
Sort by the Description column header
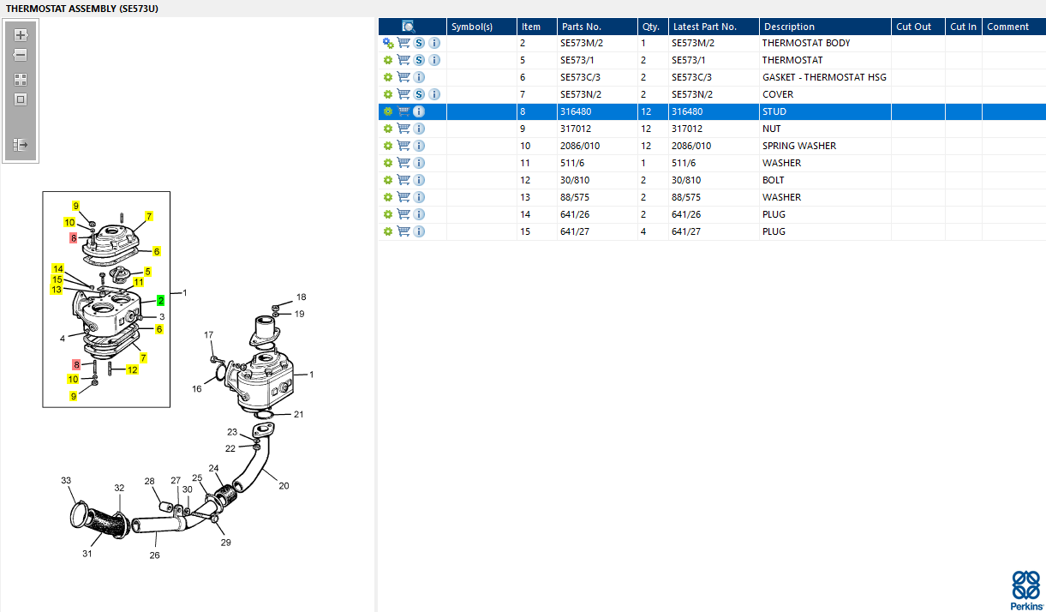(x=826, y=27)
